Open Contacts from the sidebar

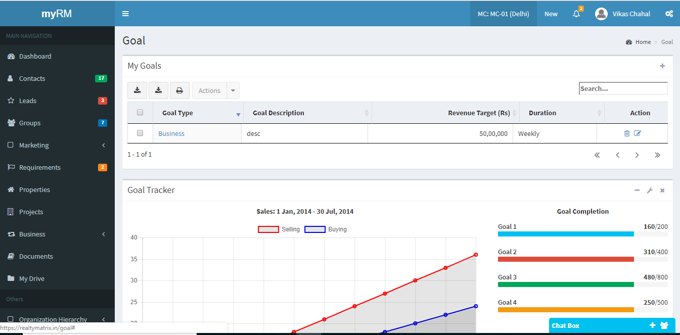[57, 78]
